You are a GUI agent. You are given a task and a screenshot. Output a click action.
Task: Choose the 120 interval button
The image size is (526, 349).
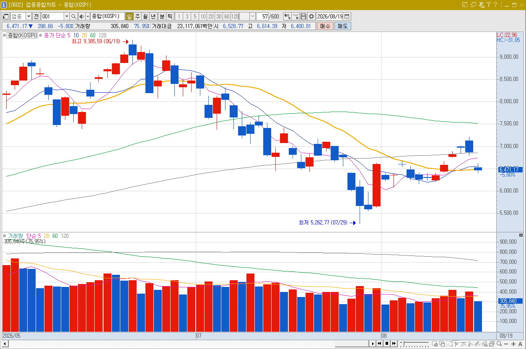[235, 16]
